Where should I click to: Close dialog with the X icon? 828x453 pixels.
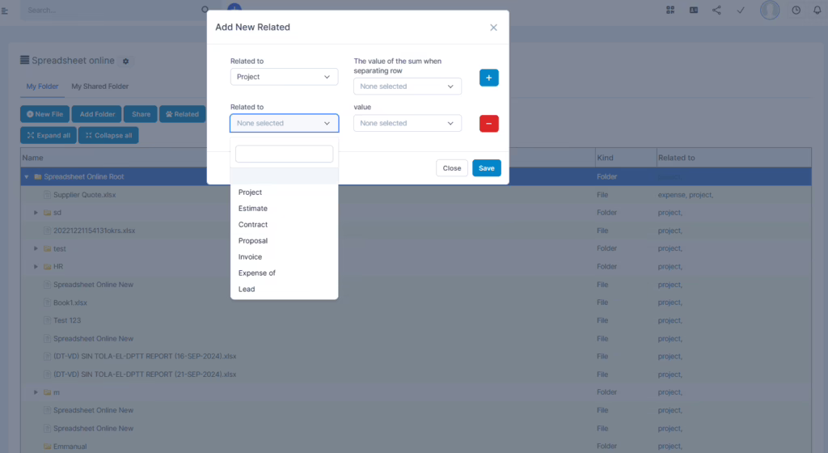493,28
